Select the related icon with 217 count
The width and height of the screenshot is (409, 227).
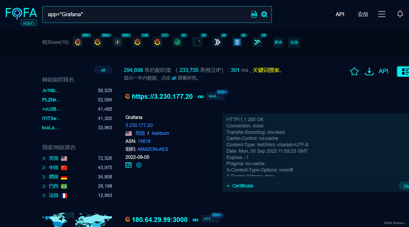point(157,42)
